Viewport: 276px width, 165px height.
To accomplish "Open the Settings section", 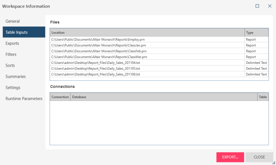I will click(x=13, y=87).
